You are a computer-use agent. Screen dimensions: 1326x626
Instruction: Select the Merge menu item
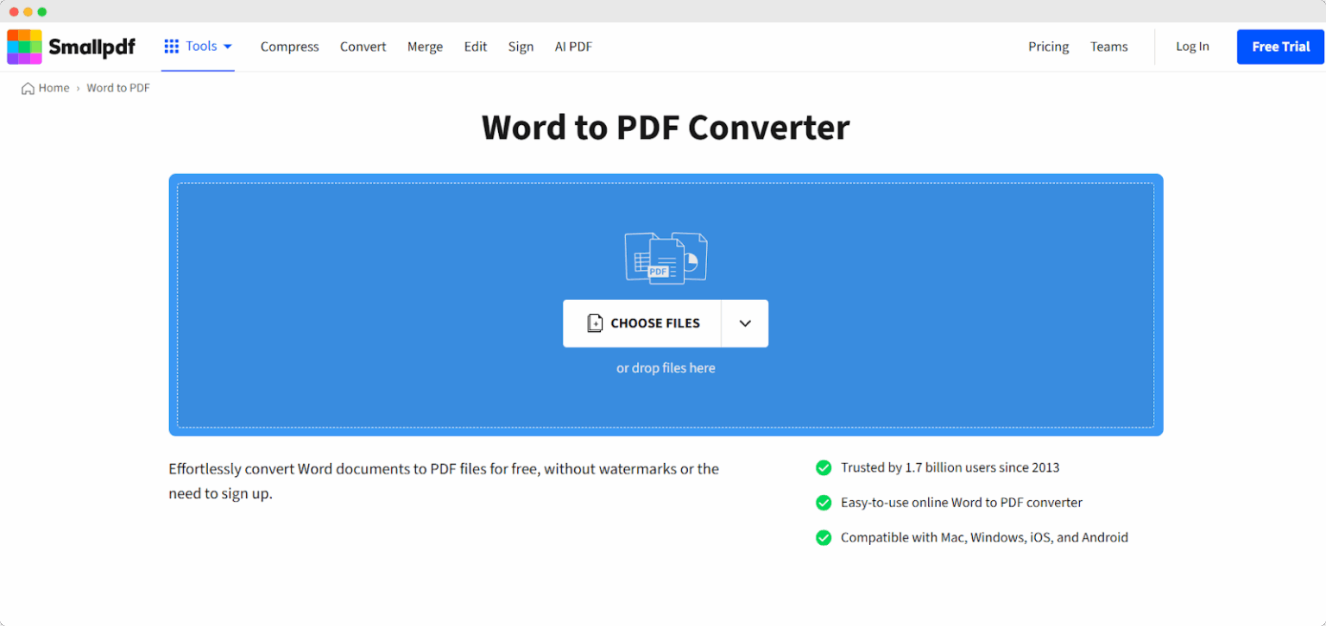click(x=425, y=46)
